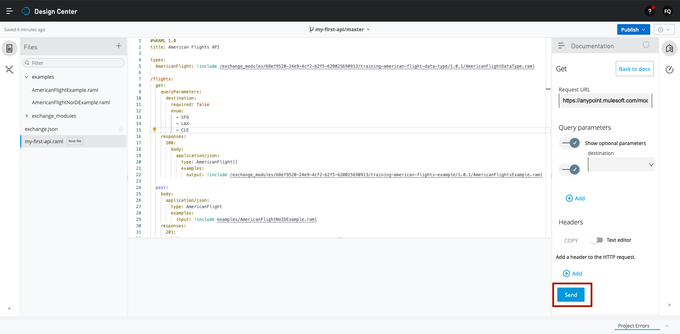Click the 'Saved 6 minutes ago' status text

25,30
